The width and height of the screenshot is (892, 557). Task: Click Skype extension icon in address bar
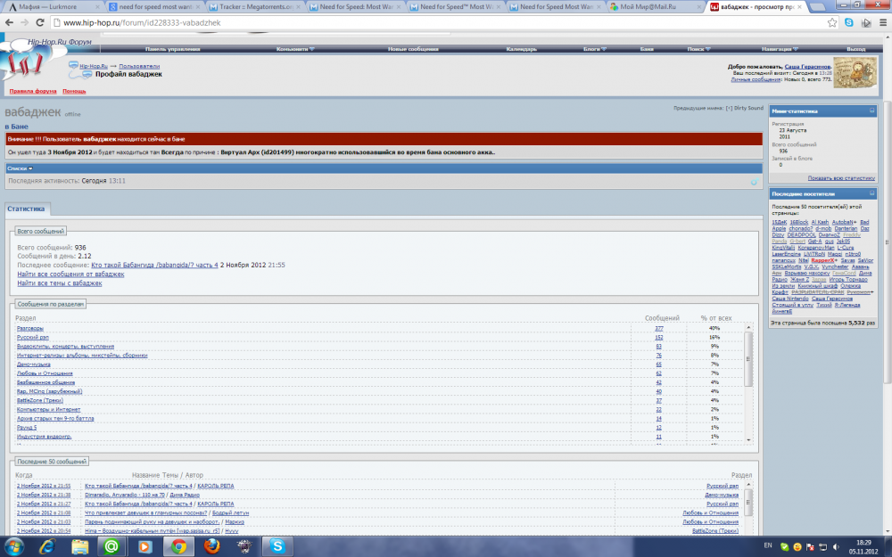click(x=849, y=21)
